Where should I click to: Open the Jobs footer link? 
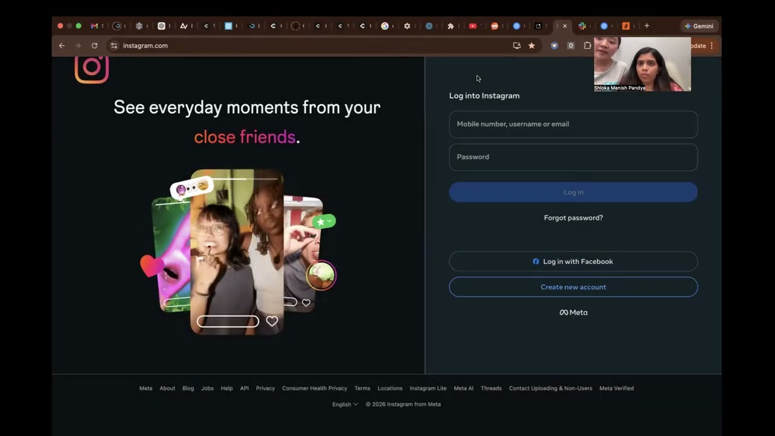click(208, 388)
